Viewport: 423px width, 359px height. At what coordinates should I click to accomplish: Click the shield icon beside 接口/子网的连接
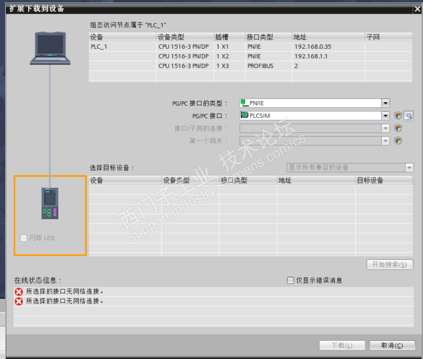(x=398, y=128)
